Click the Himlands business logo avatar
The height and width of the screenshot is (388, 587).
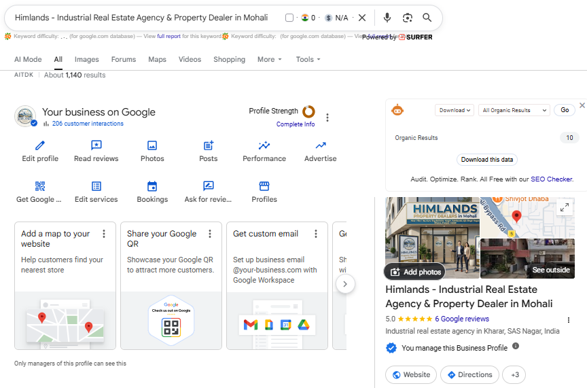click(x=25, y=116)
